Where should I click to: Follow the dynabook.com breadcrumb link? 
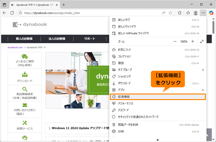(x=15, y=48)
